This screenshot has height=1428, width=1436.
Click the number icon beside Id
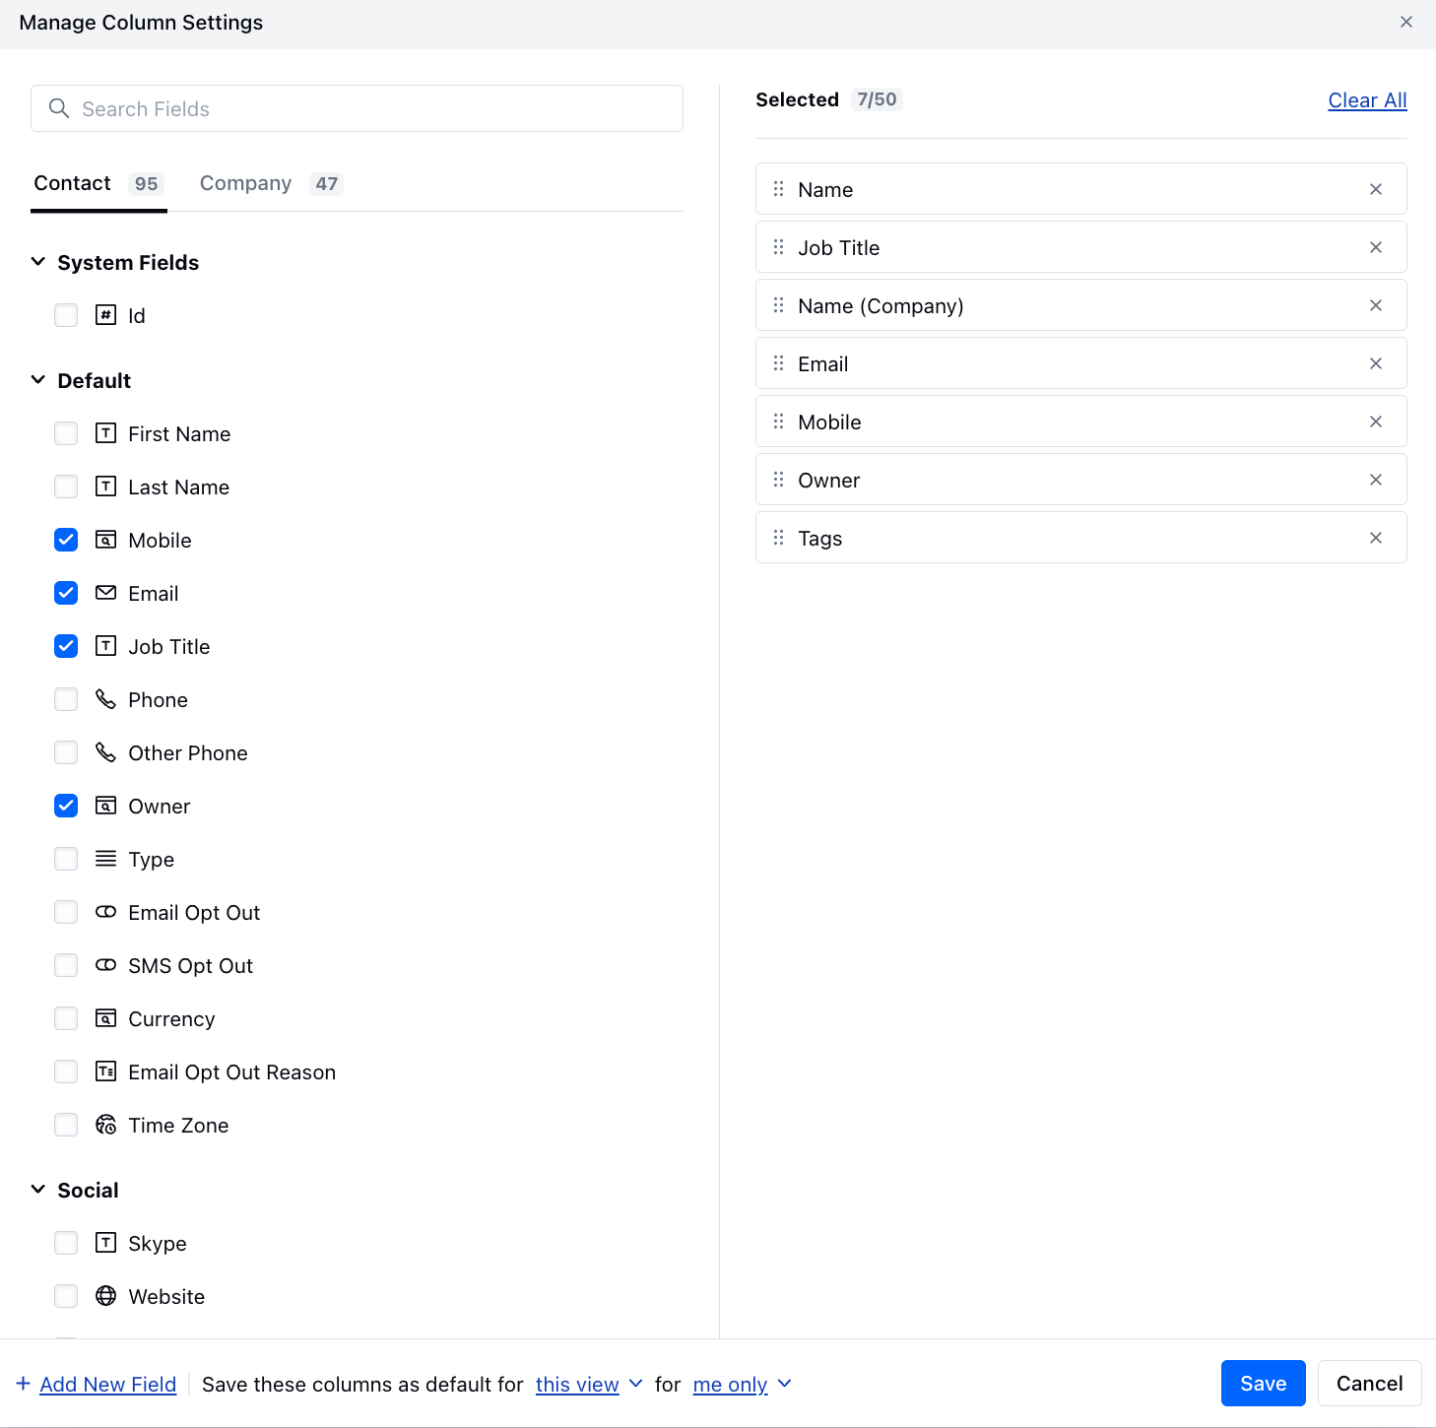(x=105, y=315)
